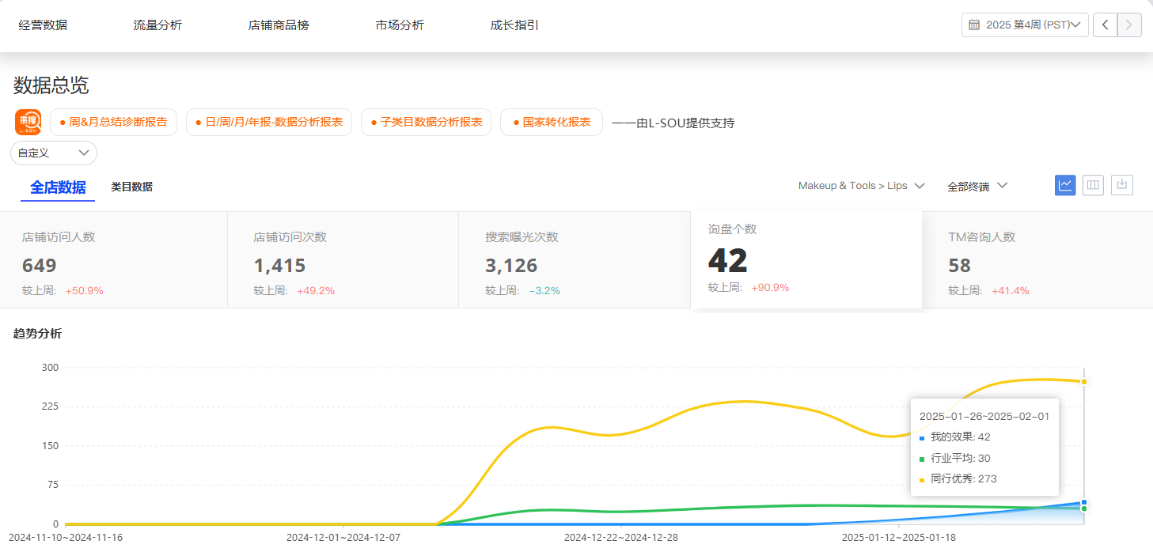Open 市场分析 in top navigation
The height and width of the screenshot is (552, 1153).
coord(400,25)
